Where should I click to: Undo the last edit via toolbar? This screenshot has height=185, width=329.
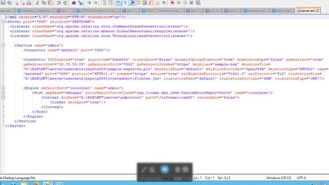tap(59, 3)
